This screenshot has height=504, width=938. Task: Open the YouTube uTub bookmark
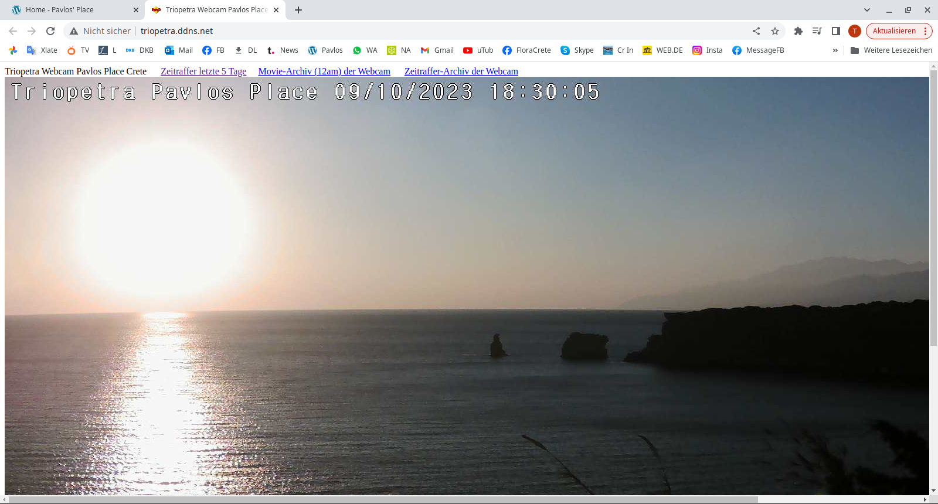point(478,50)
